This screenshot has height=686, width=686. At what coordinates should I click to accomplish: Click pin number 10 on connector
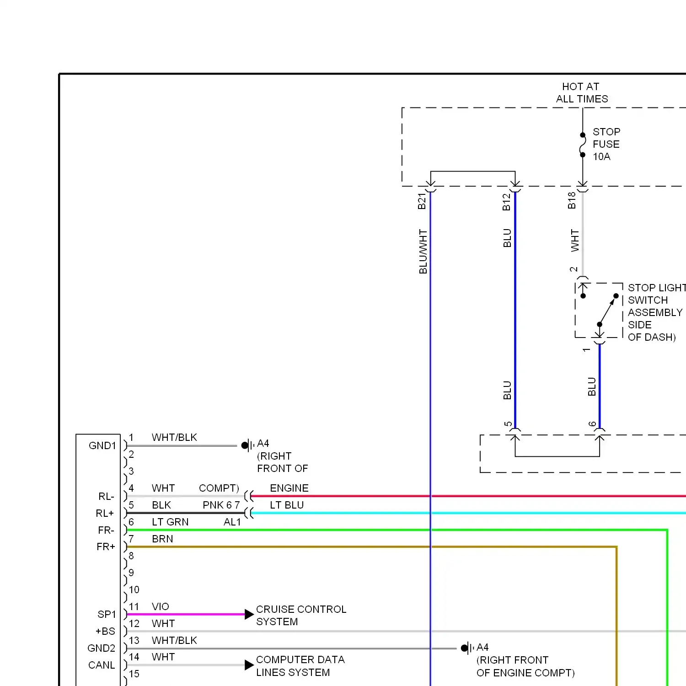point(134,590)
